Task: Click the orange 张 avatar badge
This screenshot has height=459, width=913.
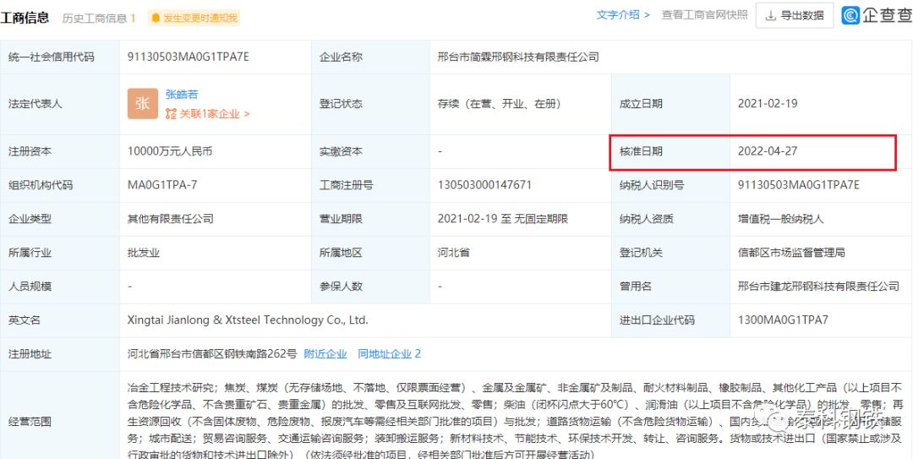Action: pos(143,103)
